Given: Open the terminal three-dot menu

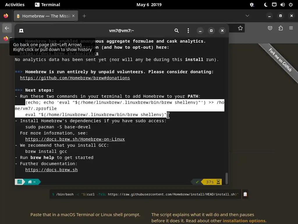Looking at the screenshot, I should 188,31.
